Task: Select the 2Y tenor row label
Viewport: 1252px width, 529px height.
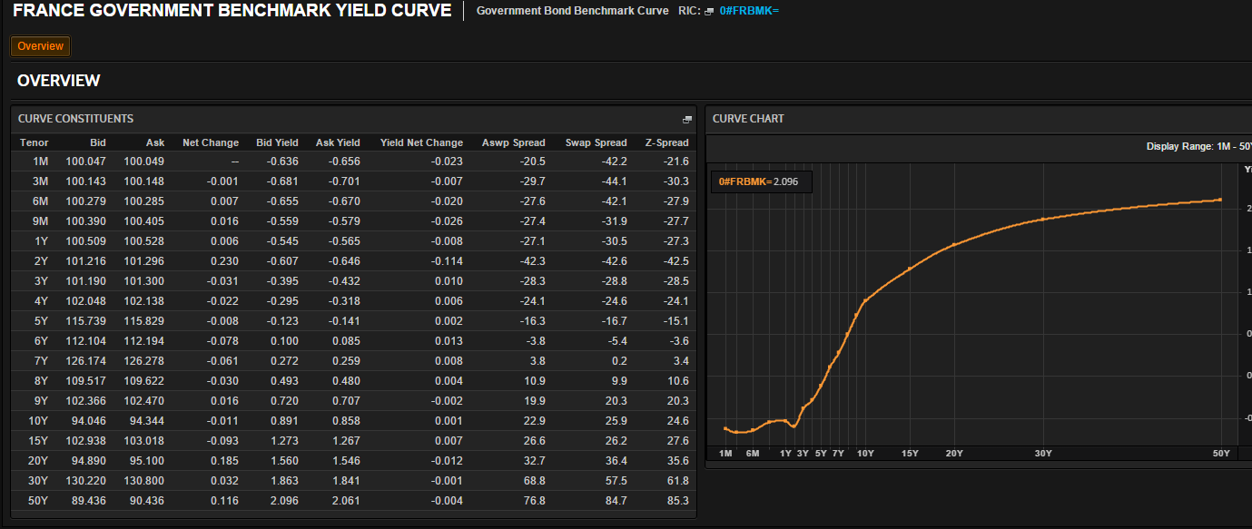Action: click(x=42, y=261)
